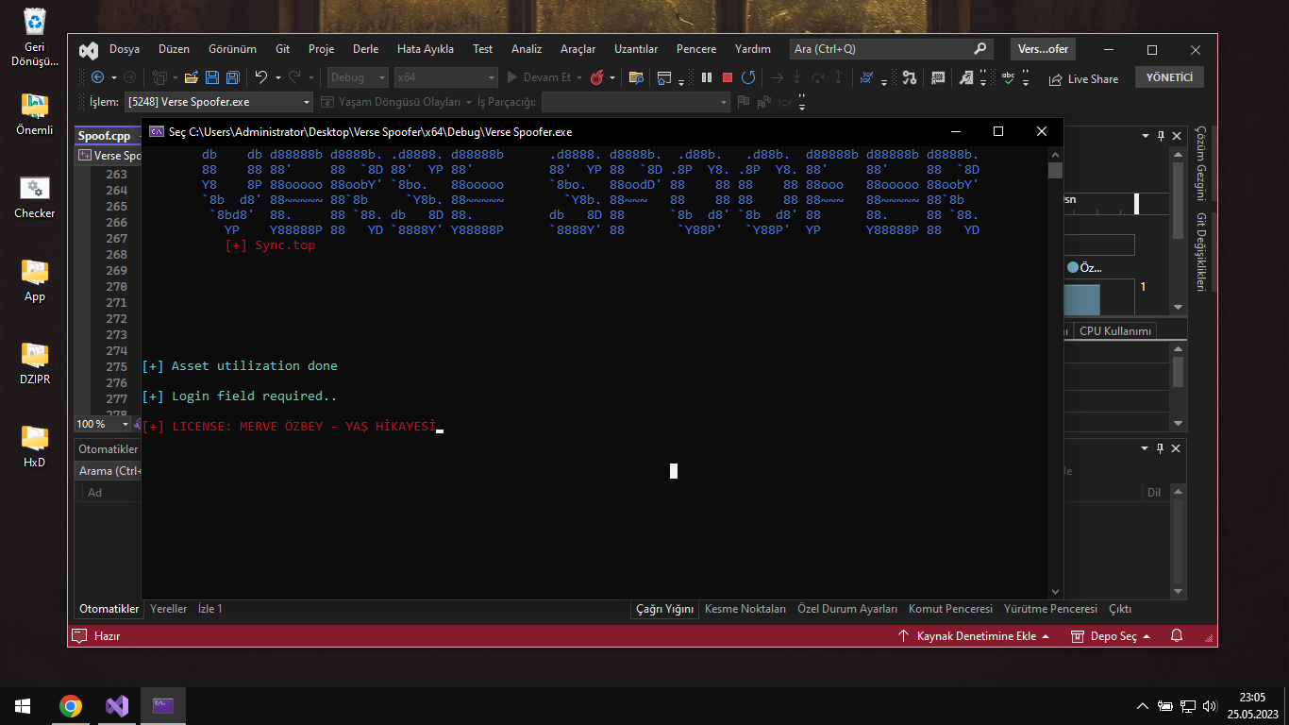Open the Dosya menu
The image size is (1289, 725).
(125, 49)
